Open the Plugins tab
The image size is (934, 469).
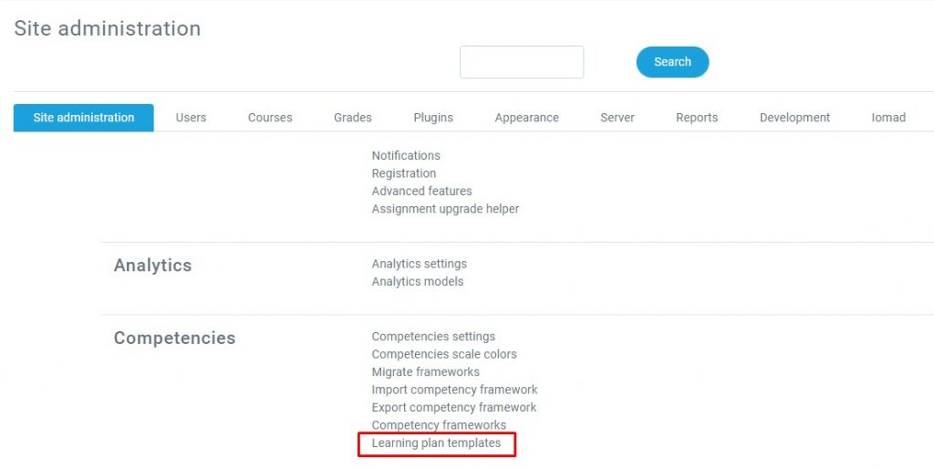click(433, 118)
